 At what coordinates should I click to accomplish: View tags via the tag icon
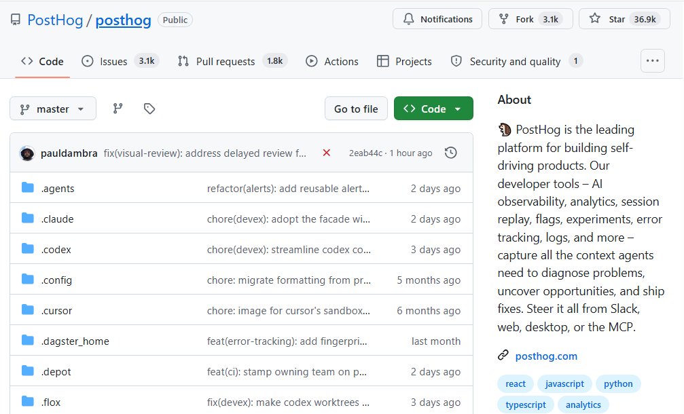pyautogui.click(x=149, y=109)
